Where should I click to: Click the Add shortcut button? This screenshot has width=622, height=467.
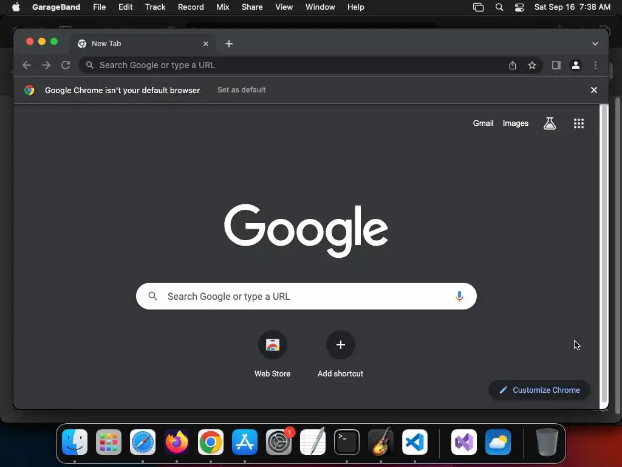coord(340,353)
